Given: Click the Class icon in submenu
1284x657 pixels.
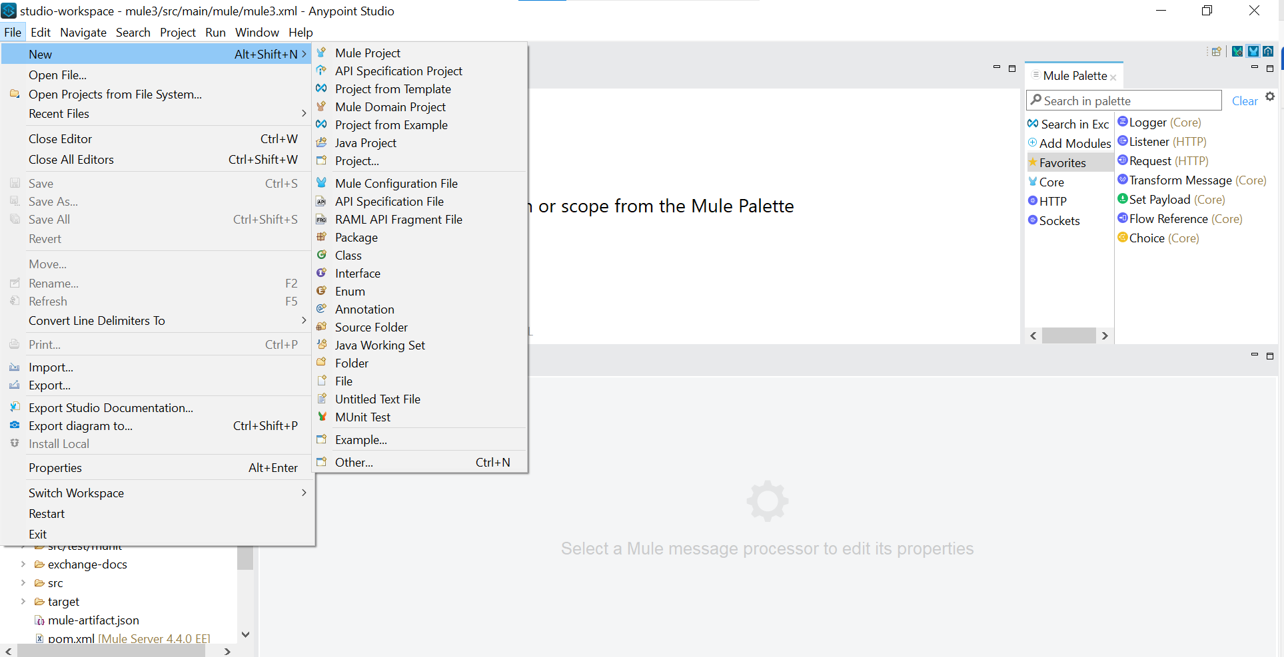Looking at the screenshot, I should pos(321,255).
